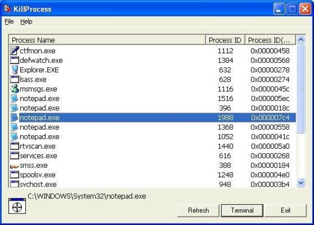Select the Explorer.EXE computer icon
This screenshot has height=225, width=314.
click(x=14, y=69)
